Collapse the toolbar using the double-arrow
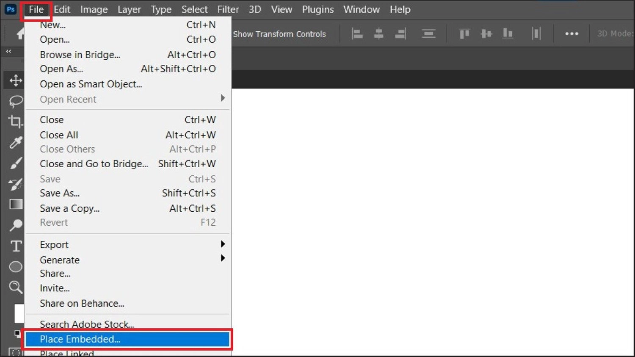This screenshot has width=635, height=357. point(8,51)
